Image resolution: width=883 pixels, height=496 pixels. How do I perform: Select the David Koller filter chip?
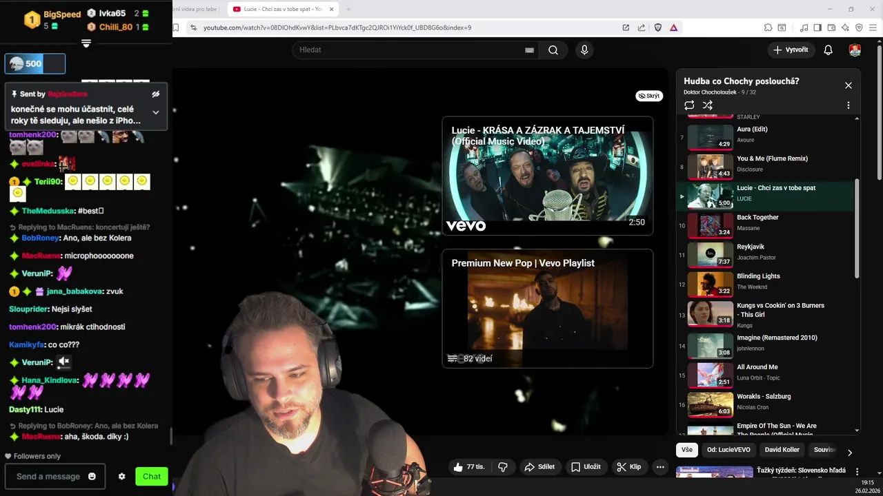point(782,450)
